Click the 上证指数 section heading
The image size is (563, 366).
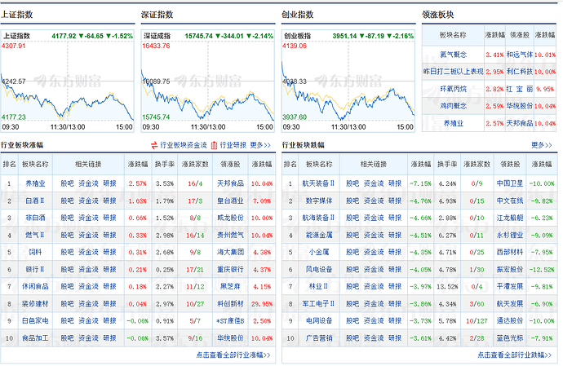pos(16,15)
